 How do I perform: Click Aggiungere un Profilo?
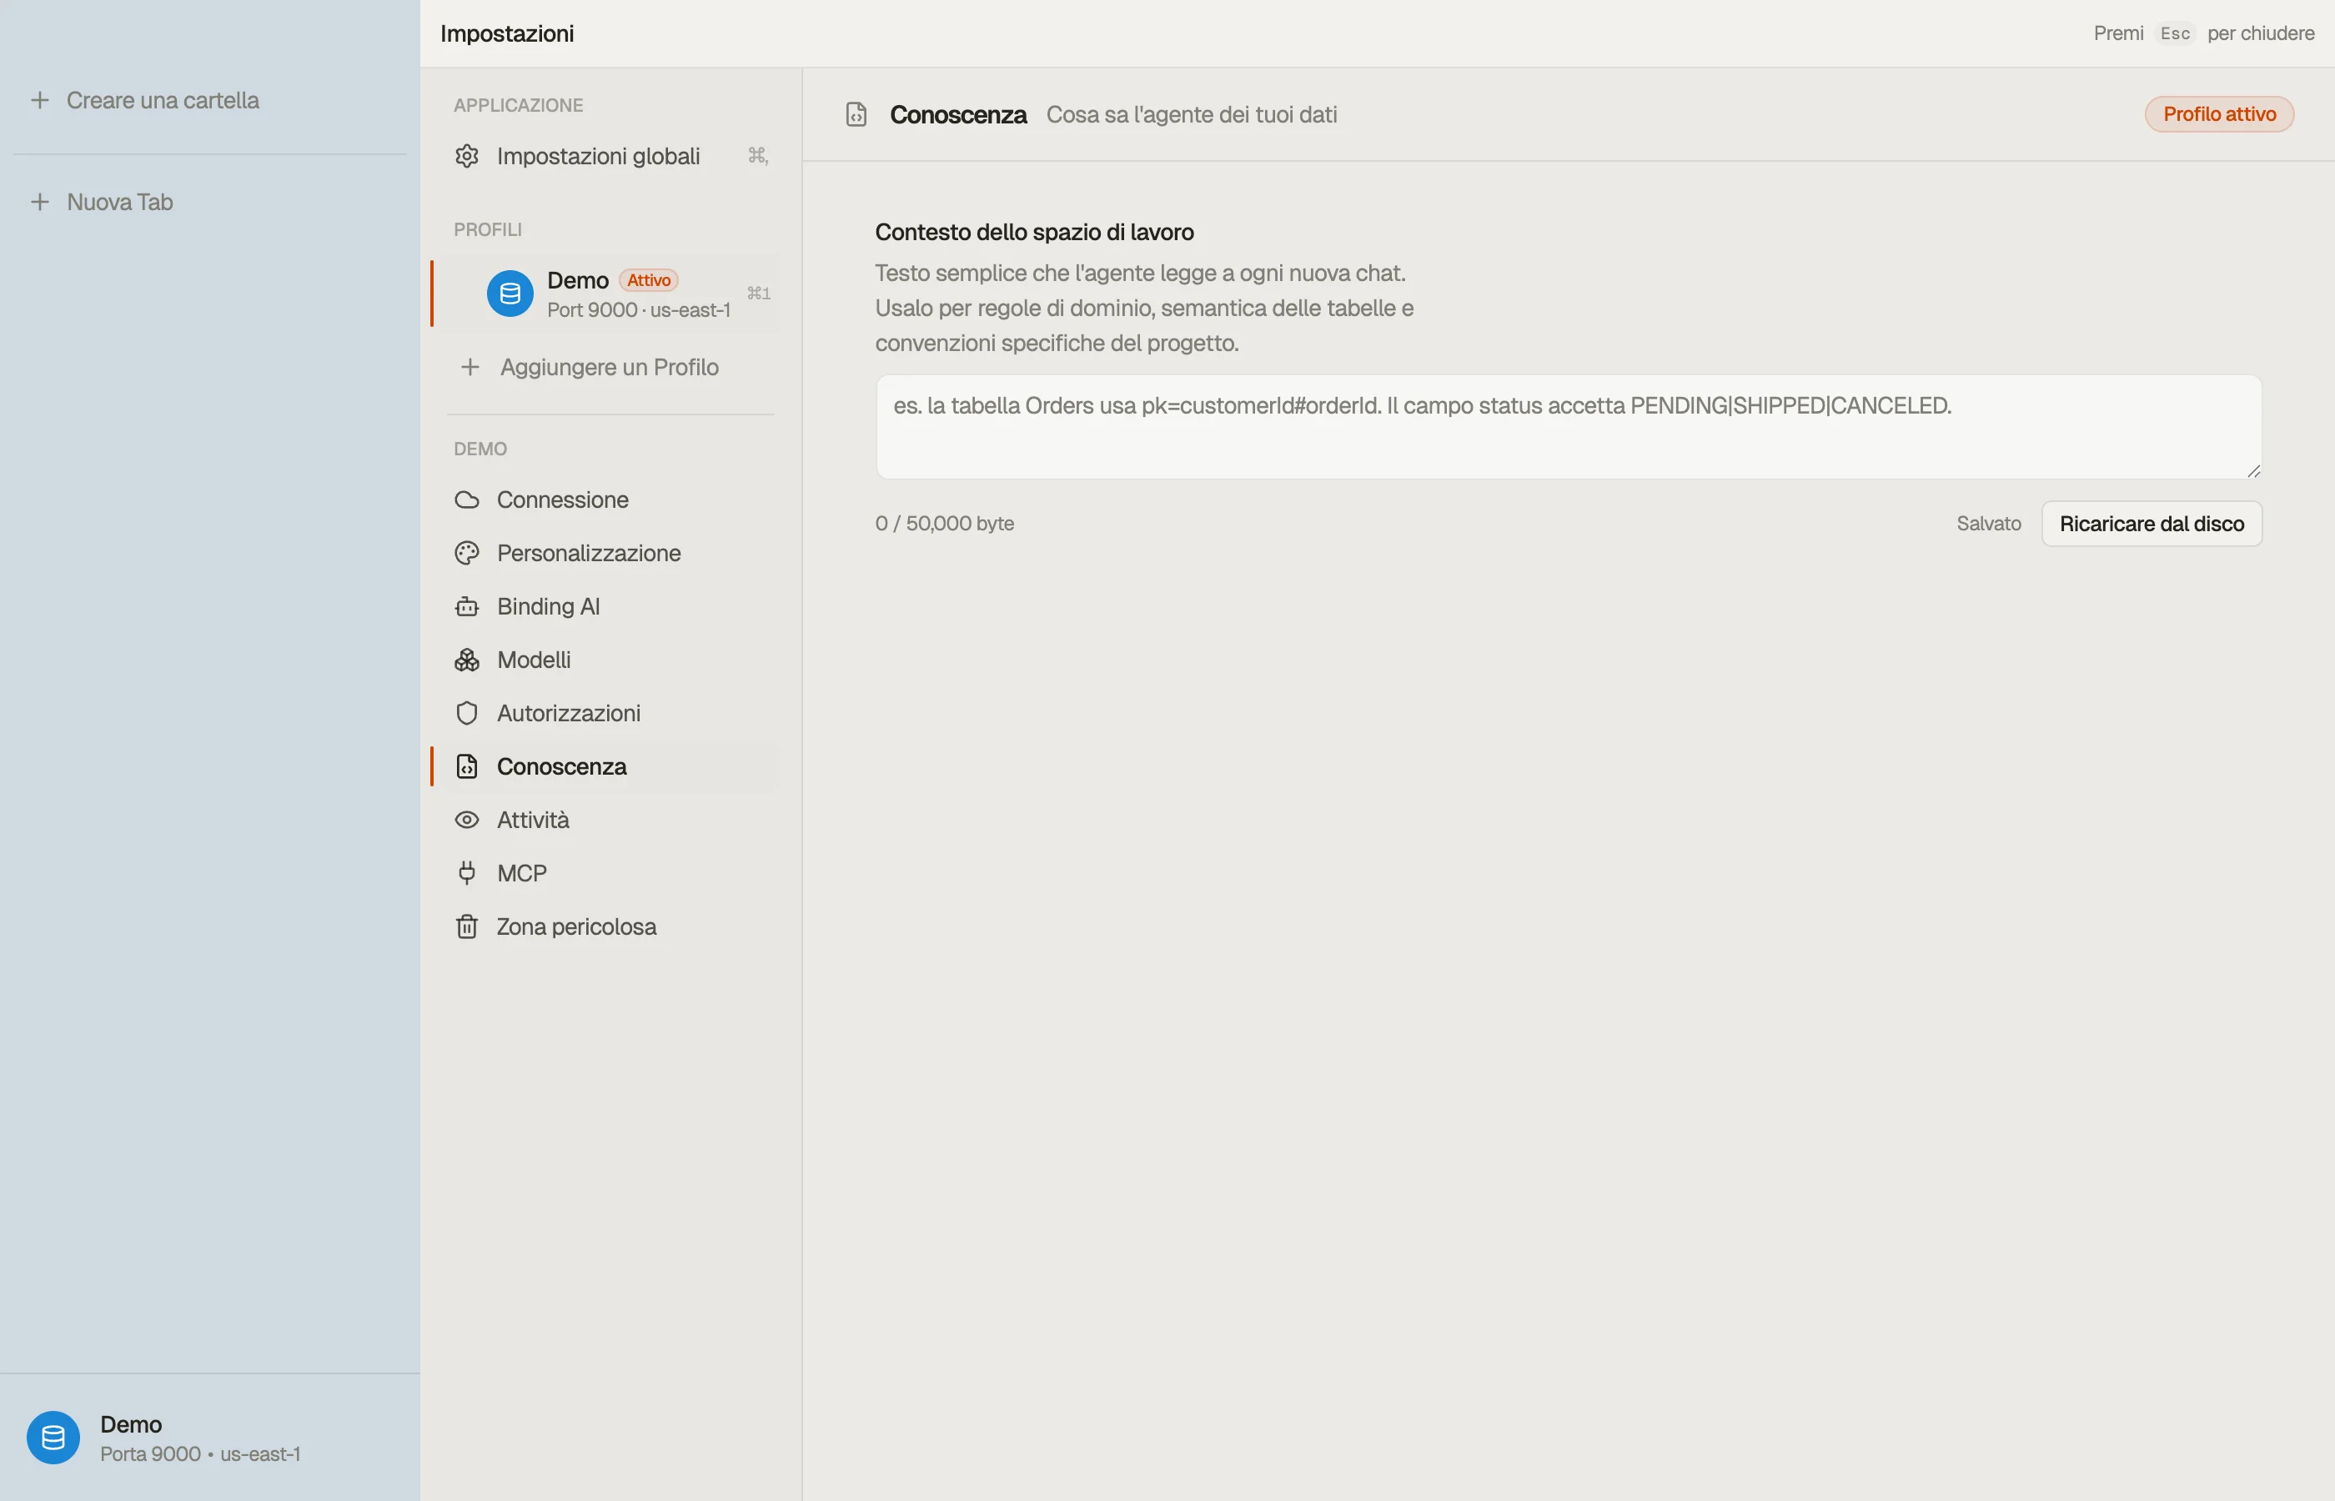coord(610,368)
